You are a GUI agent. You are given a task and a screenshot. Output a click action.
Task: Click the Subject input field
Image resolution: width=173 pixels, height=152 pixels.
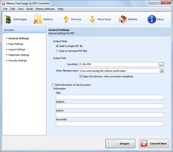pos(110,106)
